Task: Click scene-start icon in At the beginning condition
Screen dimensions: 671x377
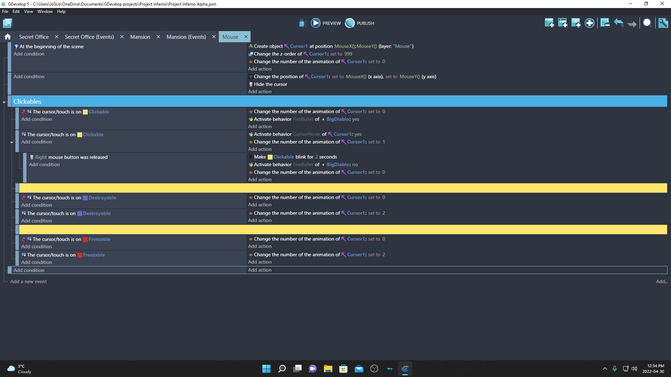Action: coord(16,46)
